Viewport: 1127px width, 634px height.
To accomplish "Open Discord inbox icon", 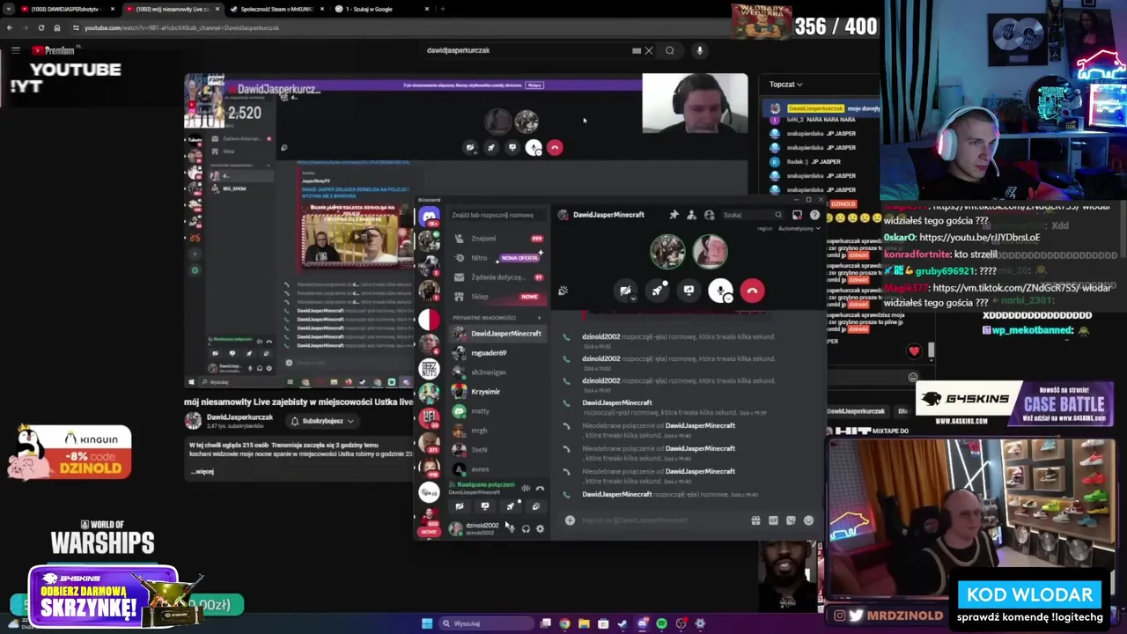I will (797, 215).
